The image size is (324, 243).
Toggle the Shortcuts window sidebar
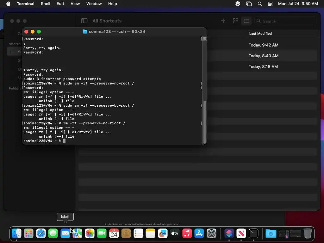point(84,21)
